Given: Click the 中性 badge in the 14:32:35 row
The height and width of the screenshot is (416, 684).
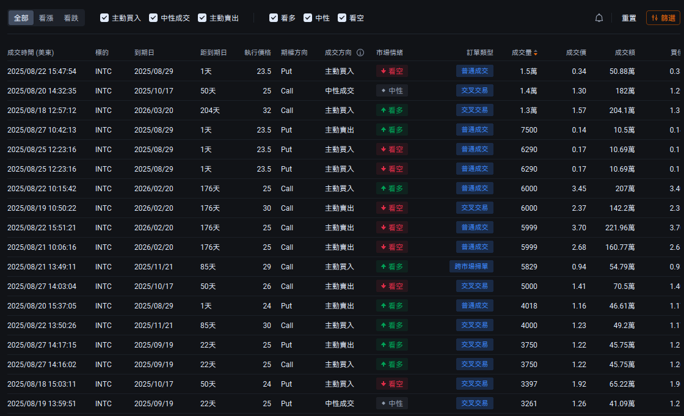Looking at the screenshot, I should (391, 91).
